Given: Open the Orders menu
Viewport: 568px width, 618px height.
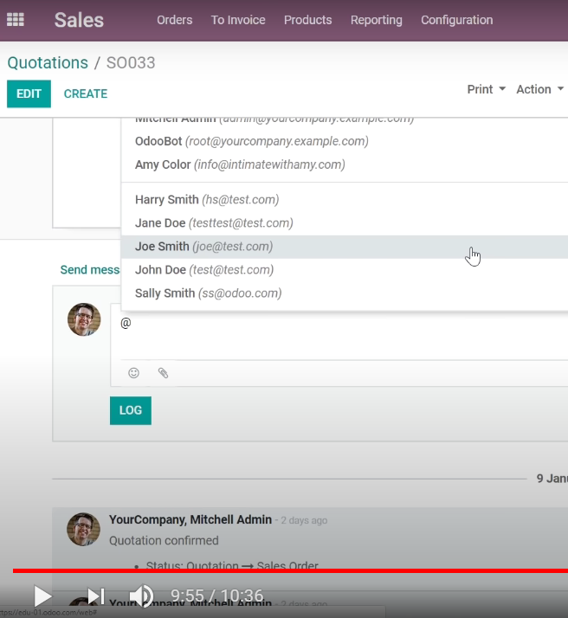Looking at the screenshot, I should [175, 20].
